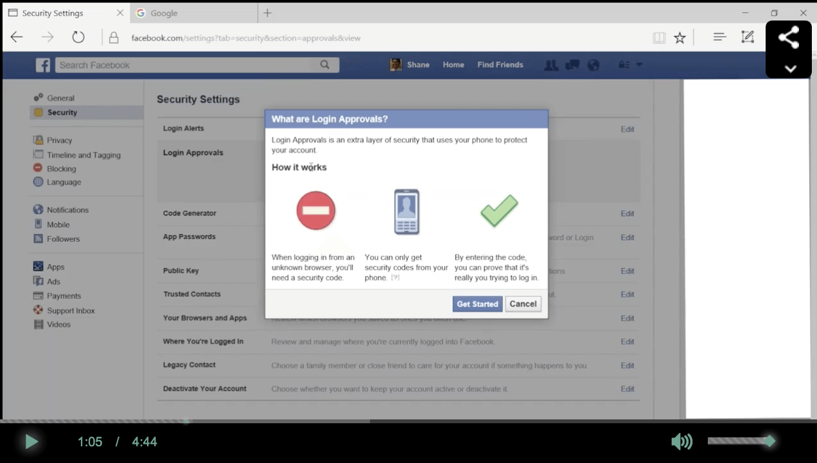The image size is (817, 463).
Task: Open the browser Hub icon
Action: (719, 37)
